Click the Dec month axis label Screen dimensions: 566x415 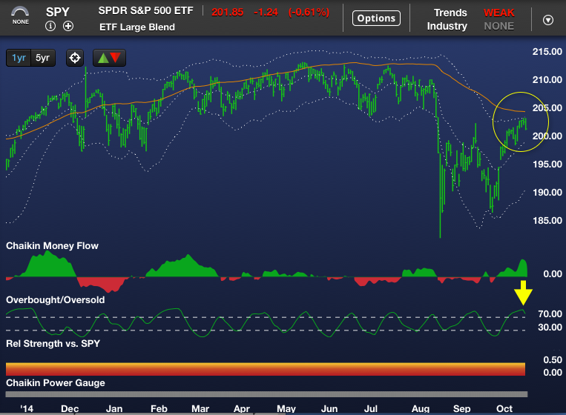point(70,409)
